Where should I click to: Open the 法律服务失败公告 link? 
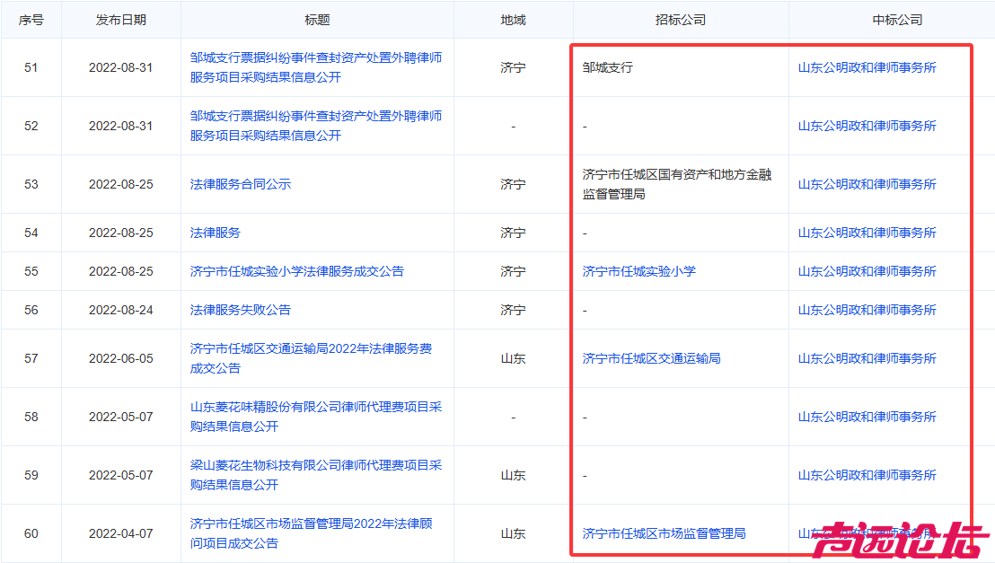241,310
